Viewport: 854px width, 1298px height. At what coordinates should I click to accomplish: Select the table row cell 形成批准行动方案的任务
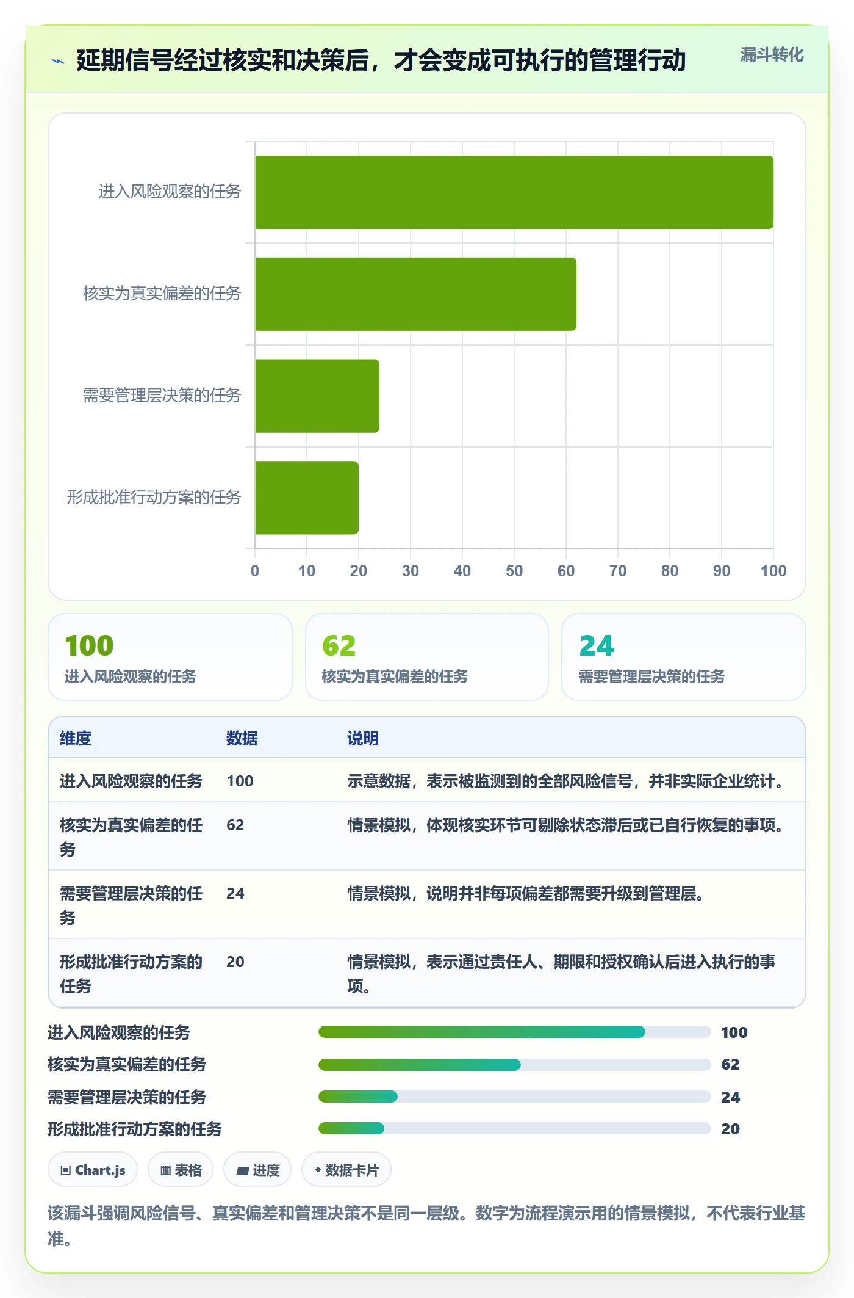click(131, 974)
